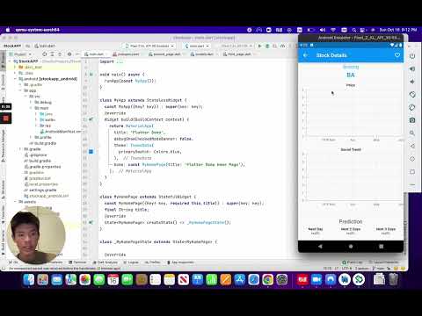Click the red stop recording button
This screenshot has width=422, height=316.
(x=5, y=118)
